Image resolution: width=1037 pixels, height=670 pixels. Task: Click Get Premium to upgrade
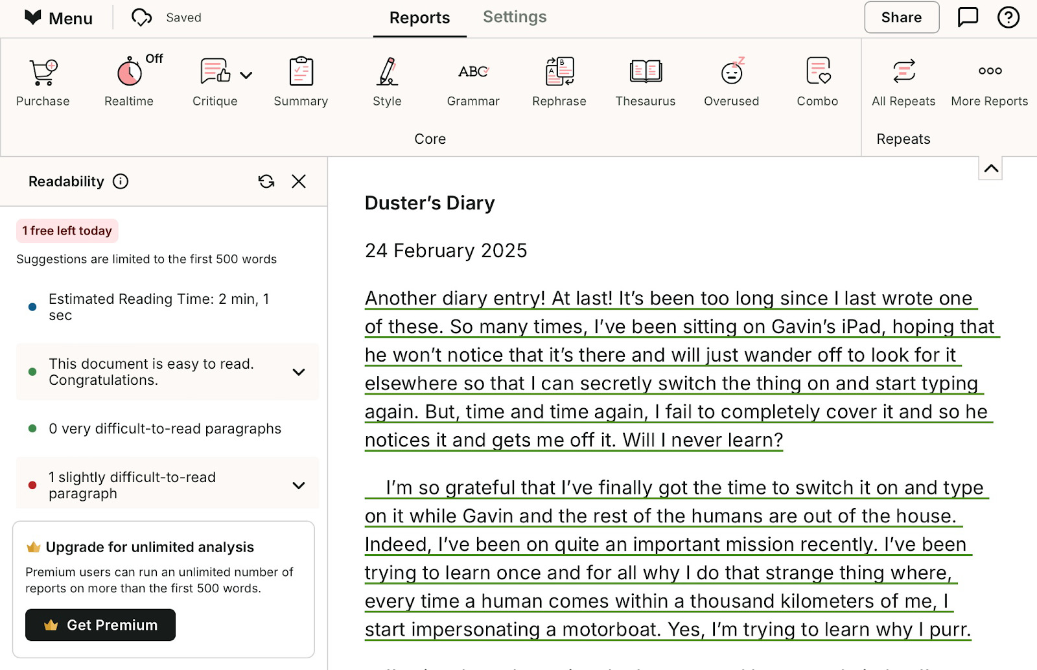[100, 625]
